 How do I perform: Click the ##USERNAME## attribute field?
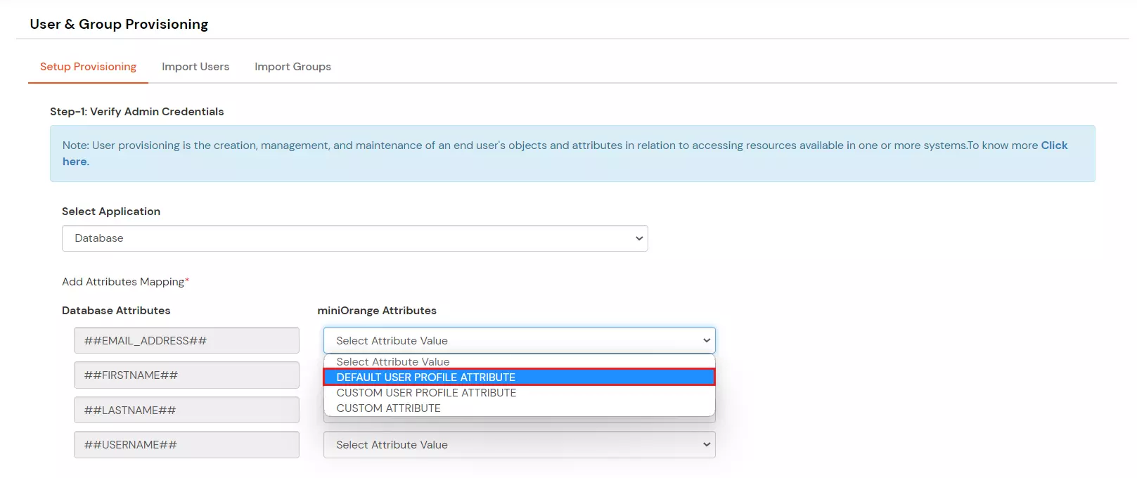coord(186,444)
